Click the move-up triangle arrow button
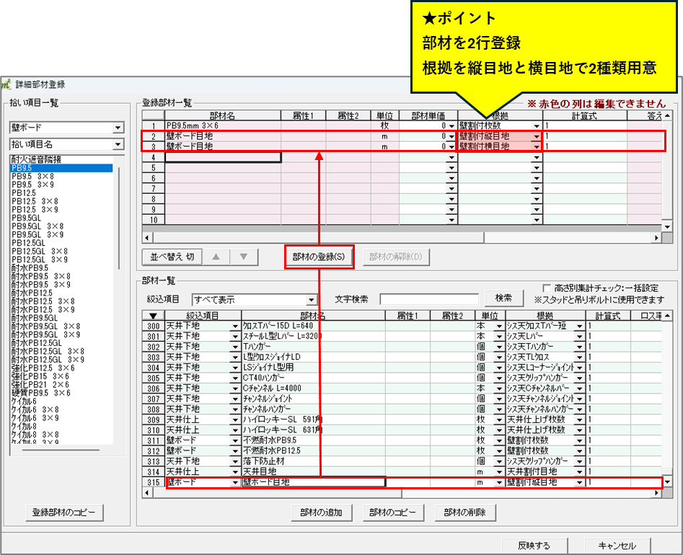Viewport: 683px width, 555px height. [x=216, y=256]
